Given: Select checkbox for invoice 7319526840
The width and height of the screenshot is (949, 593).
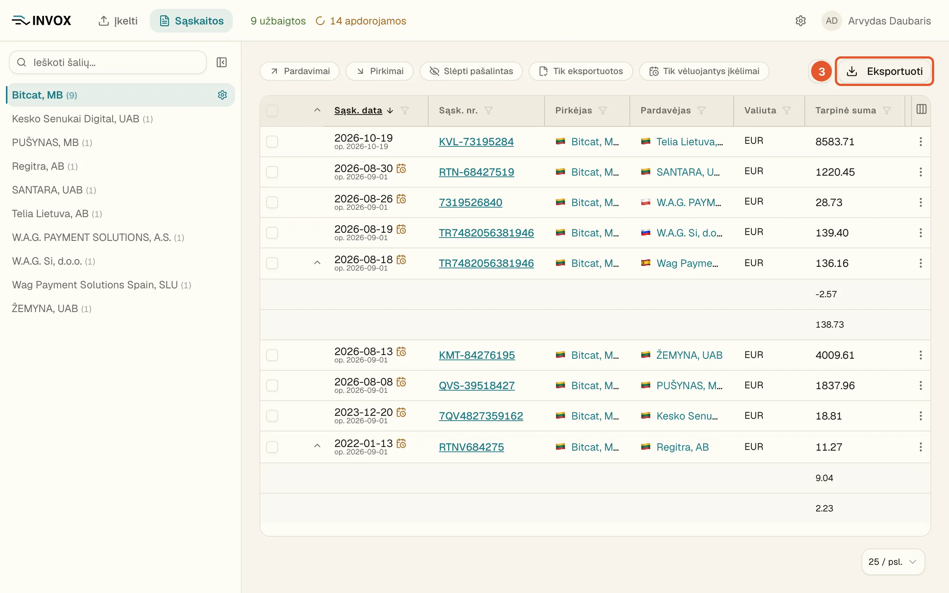Looking at the screenshot, I should pyautogui.click(x=272, y=202).
